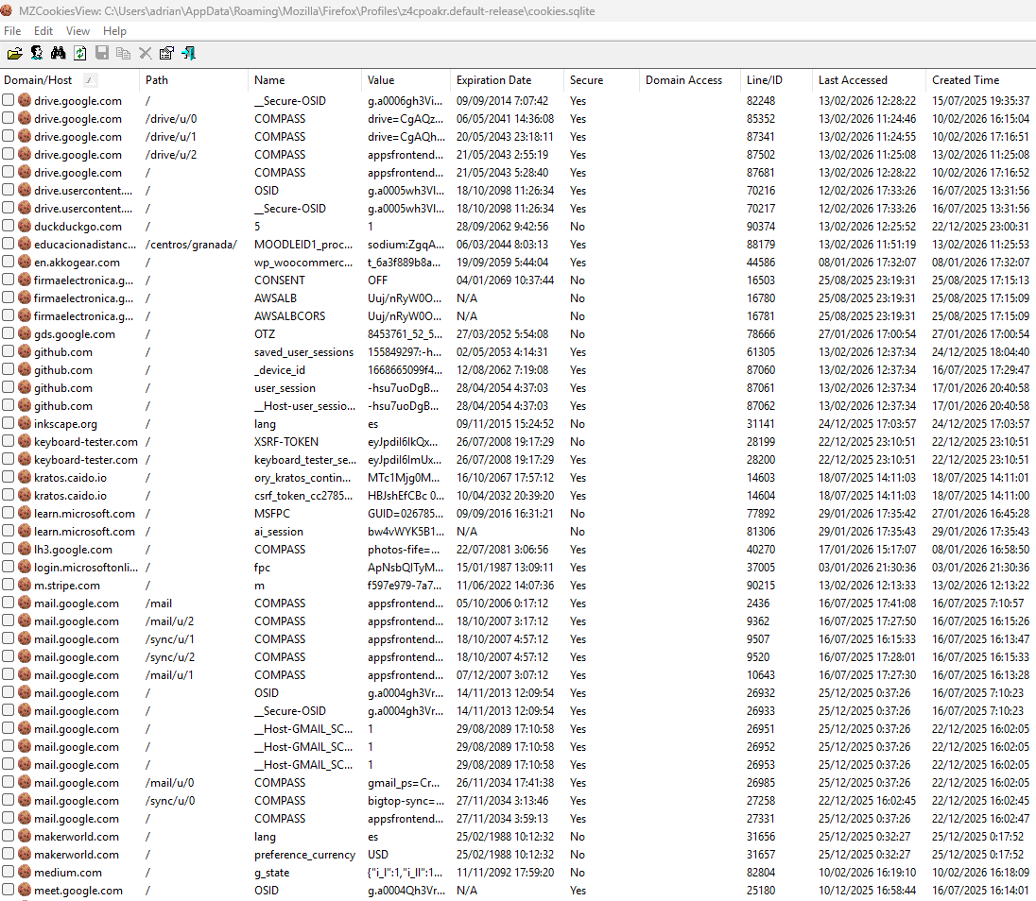Check the checkbox for inkscape.org row
The width and height of the screenshot is (1036, 901).
click(x=9, y=424)
